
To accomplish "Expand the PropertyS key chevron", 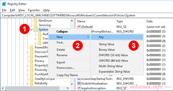I will 27,66.
